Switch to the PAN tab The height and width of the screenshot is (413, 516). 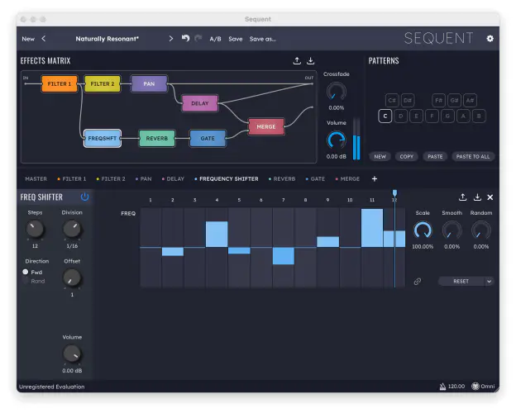pos(144,179)
